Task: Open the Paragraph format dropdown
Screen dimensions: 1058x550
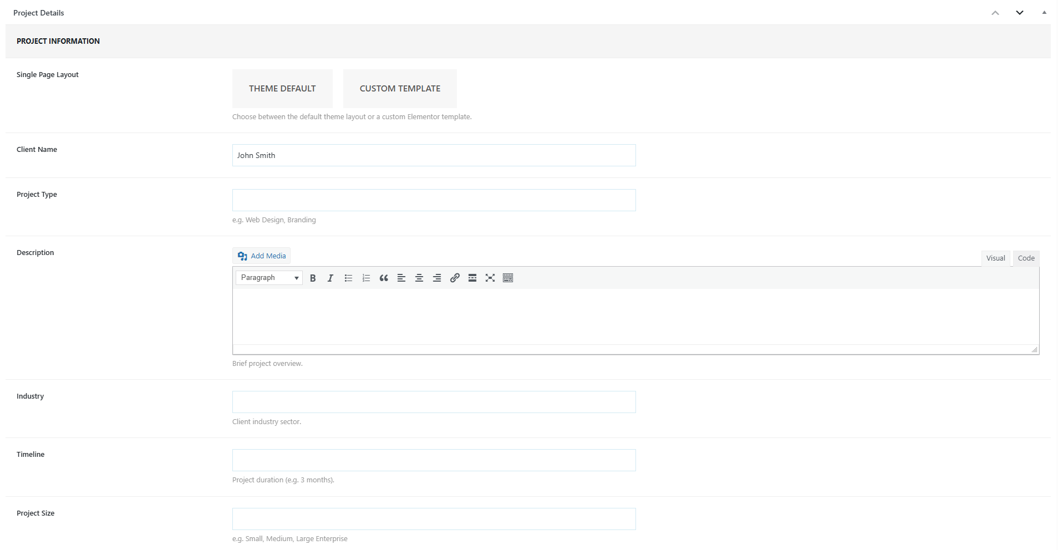Action: 269,278
